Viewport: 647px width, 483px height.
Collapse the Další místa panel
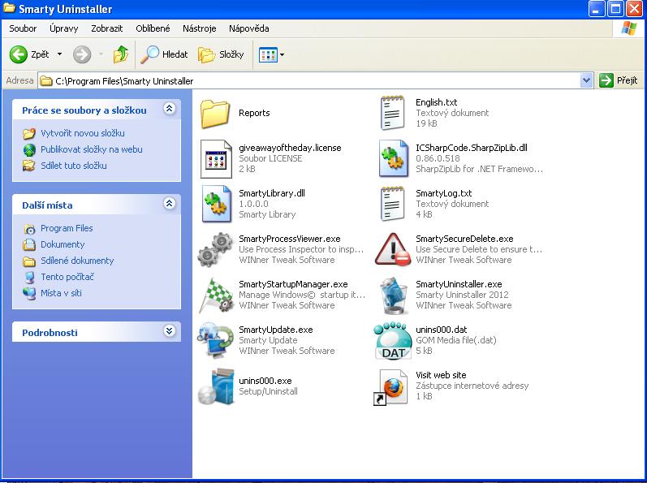coord(169,204)
